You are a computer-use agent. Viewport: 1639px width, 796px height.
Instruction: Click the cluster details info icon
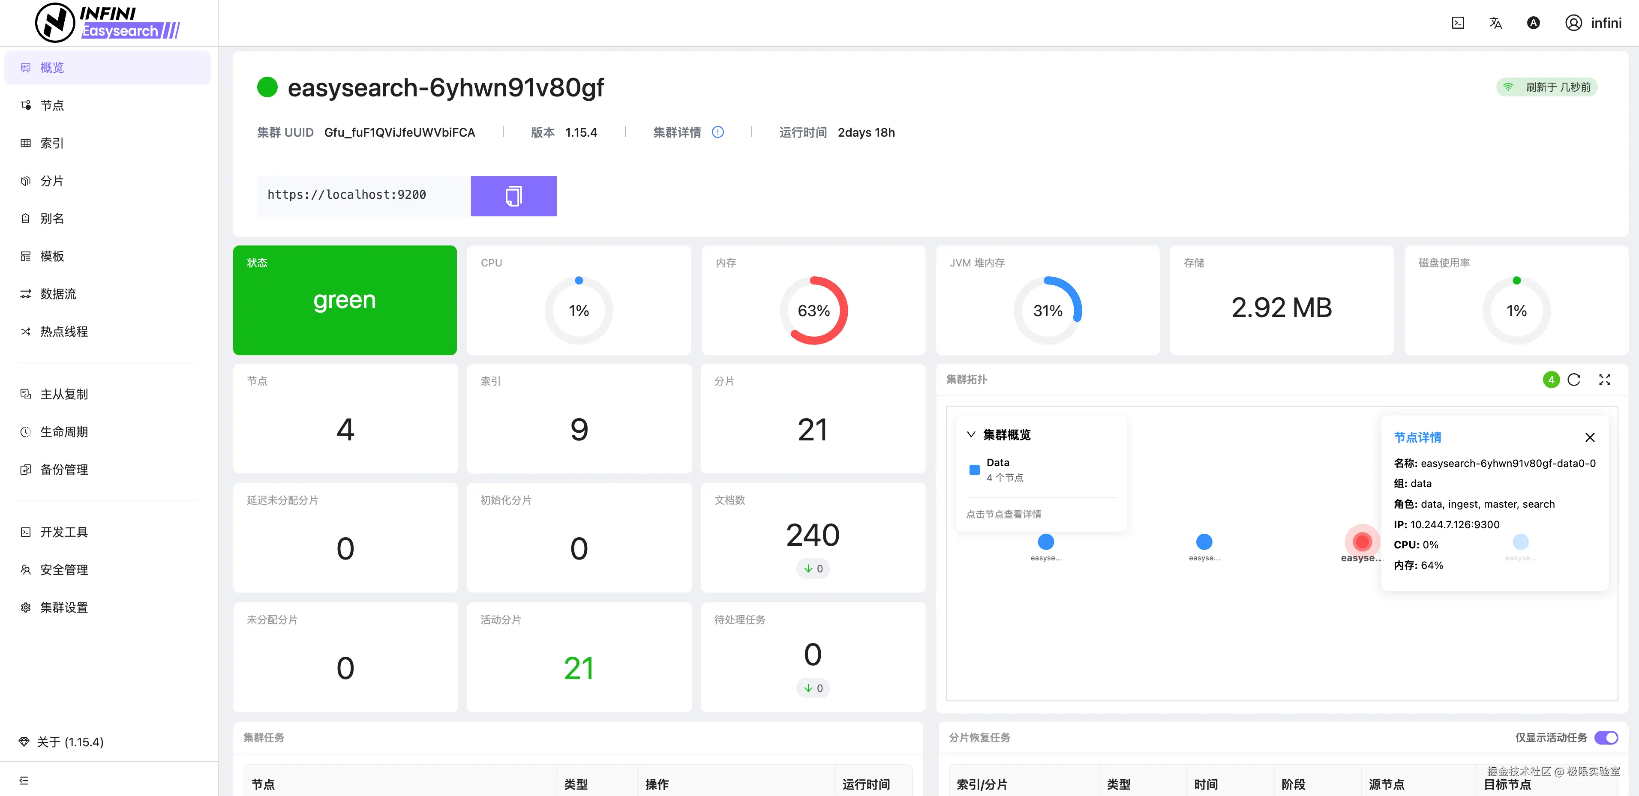tap(717, 132)
